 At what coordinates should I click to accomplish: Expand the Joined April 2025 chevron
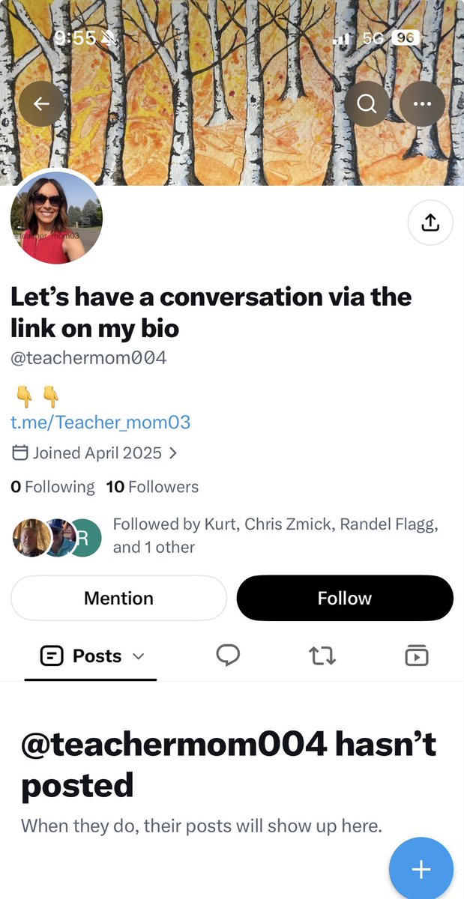tap(173, 453)
